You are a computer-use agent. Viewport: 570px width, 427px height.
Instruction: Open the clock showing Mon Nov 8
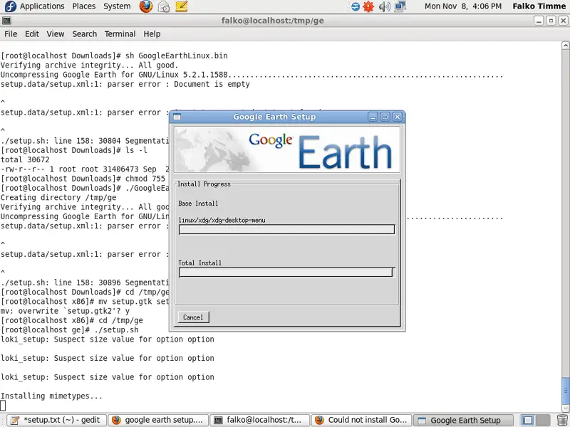click(x=462, y=6)
